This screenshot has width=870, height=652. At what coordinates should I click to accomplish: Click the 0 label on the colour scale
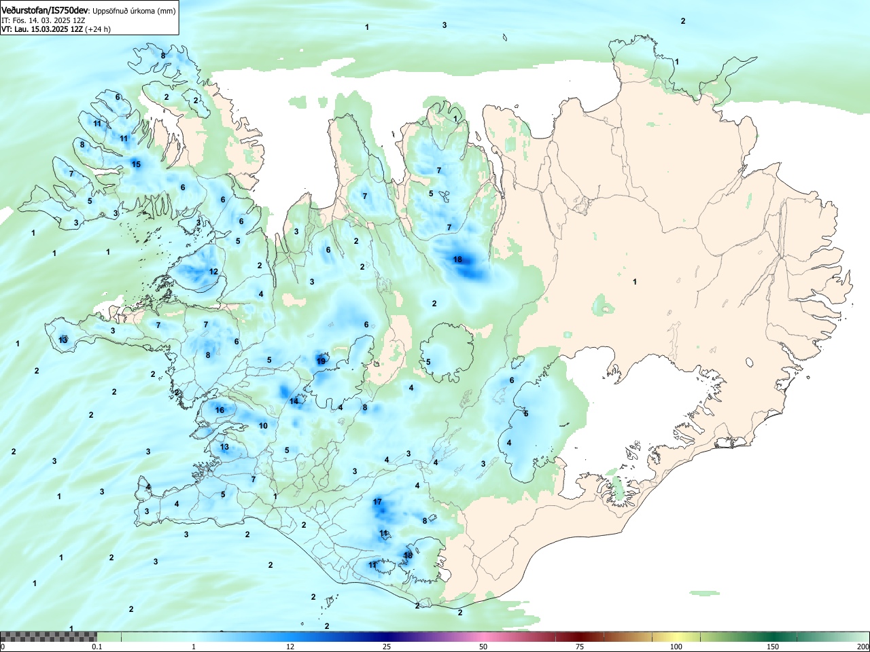tap(3, 647)
